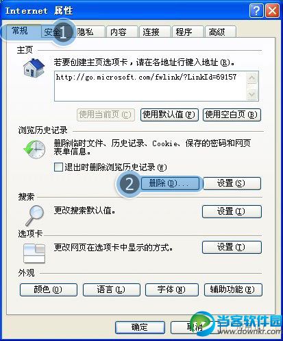The width and height of the screenshot is (283, 341).
Task: Close the Internet 属性 dialog
Action: pos(272,10)
